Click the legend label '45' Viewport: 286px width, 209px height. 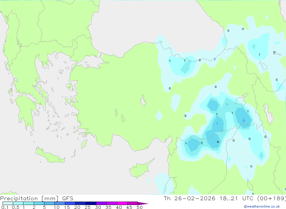pyautogui.click(x=129, y=207)
